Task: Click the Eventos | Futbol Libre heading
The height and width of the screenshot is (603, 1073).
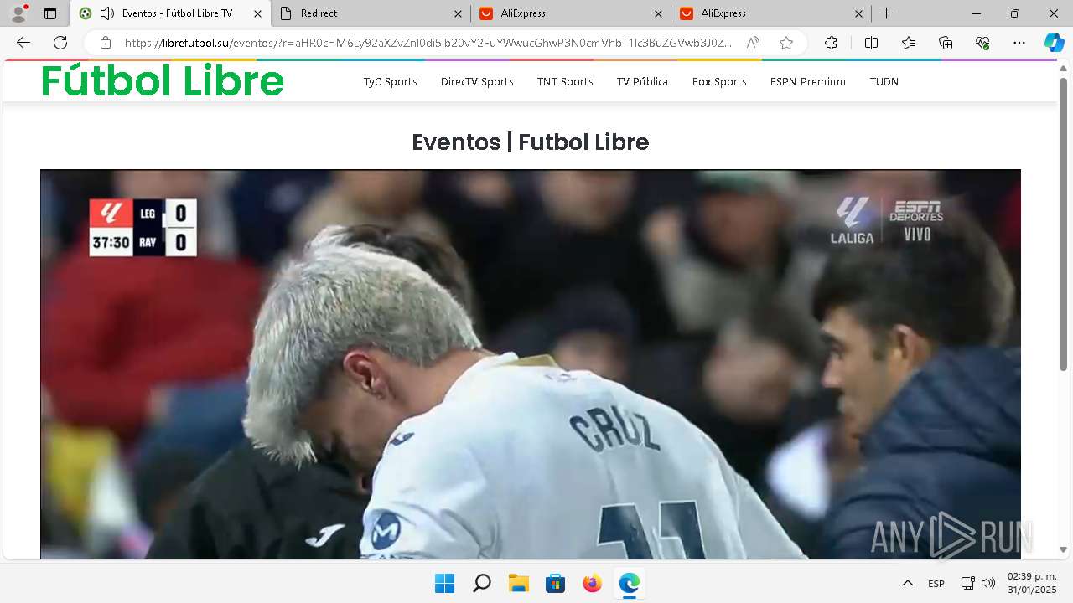Action: (x=531, y=142)
